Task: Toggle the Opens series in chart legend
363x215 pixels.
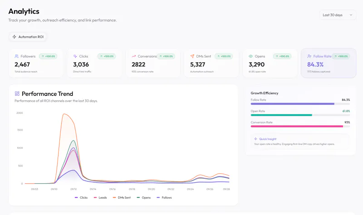Action: pyautogui.click(x=144, y=198)
